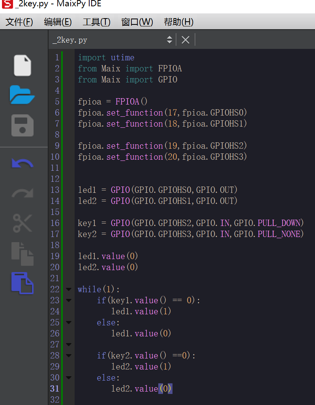Open the 工具(T) menu

pyautogui.click(x=96, y=22)
